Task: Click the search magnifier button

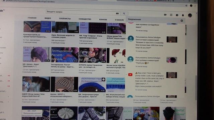Action: point(124,13)
